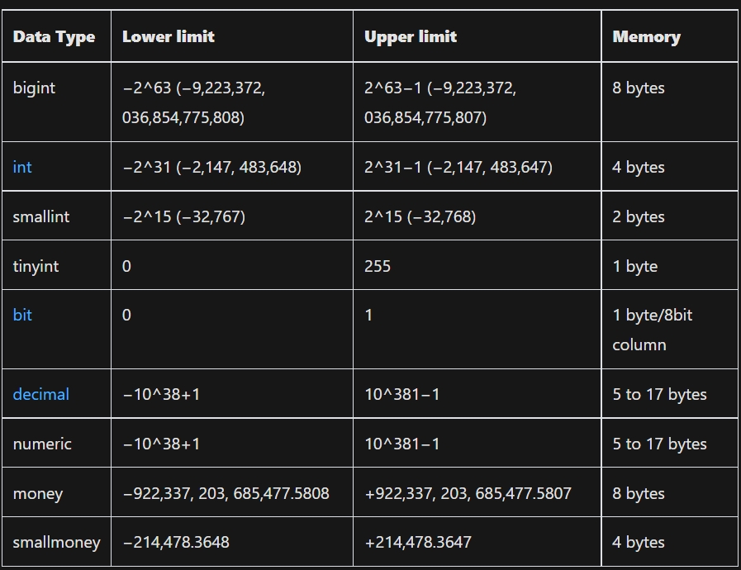Click the "Memory" column header
Image resolution: width=741 pixels, height=570 pixels.
646,36
